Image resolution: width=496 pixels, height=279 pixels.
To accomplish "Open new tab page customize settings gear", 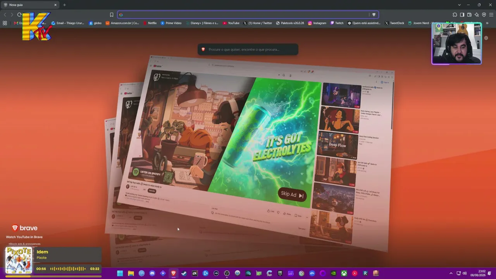I will click(486, 38).
